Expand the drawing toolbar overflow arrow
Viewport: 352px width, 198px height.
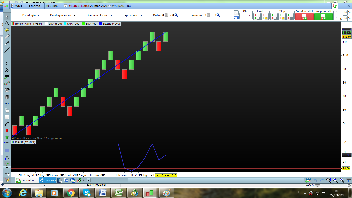click(x=7, y=168)
